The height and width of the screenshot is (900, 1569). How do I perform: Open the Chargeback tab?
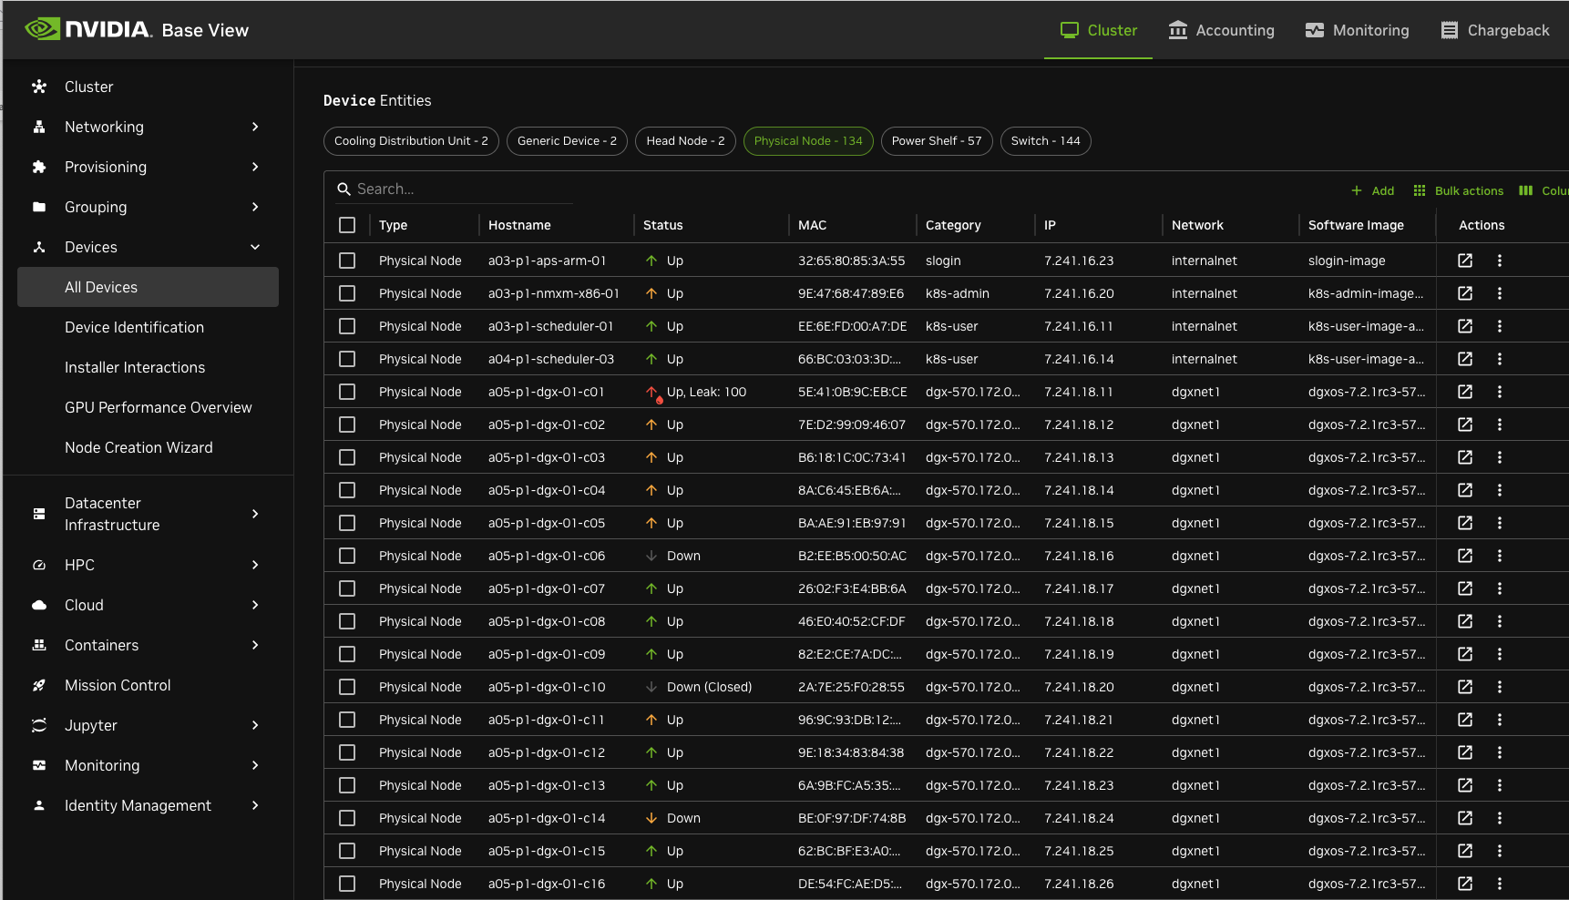click(1494, 30)
